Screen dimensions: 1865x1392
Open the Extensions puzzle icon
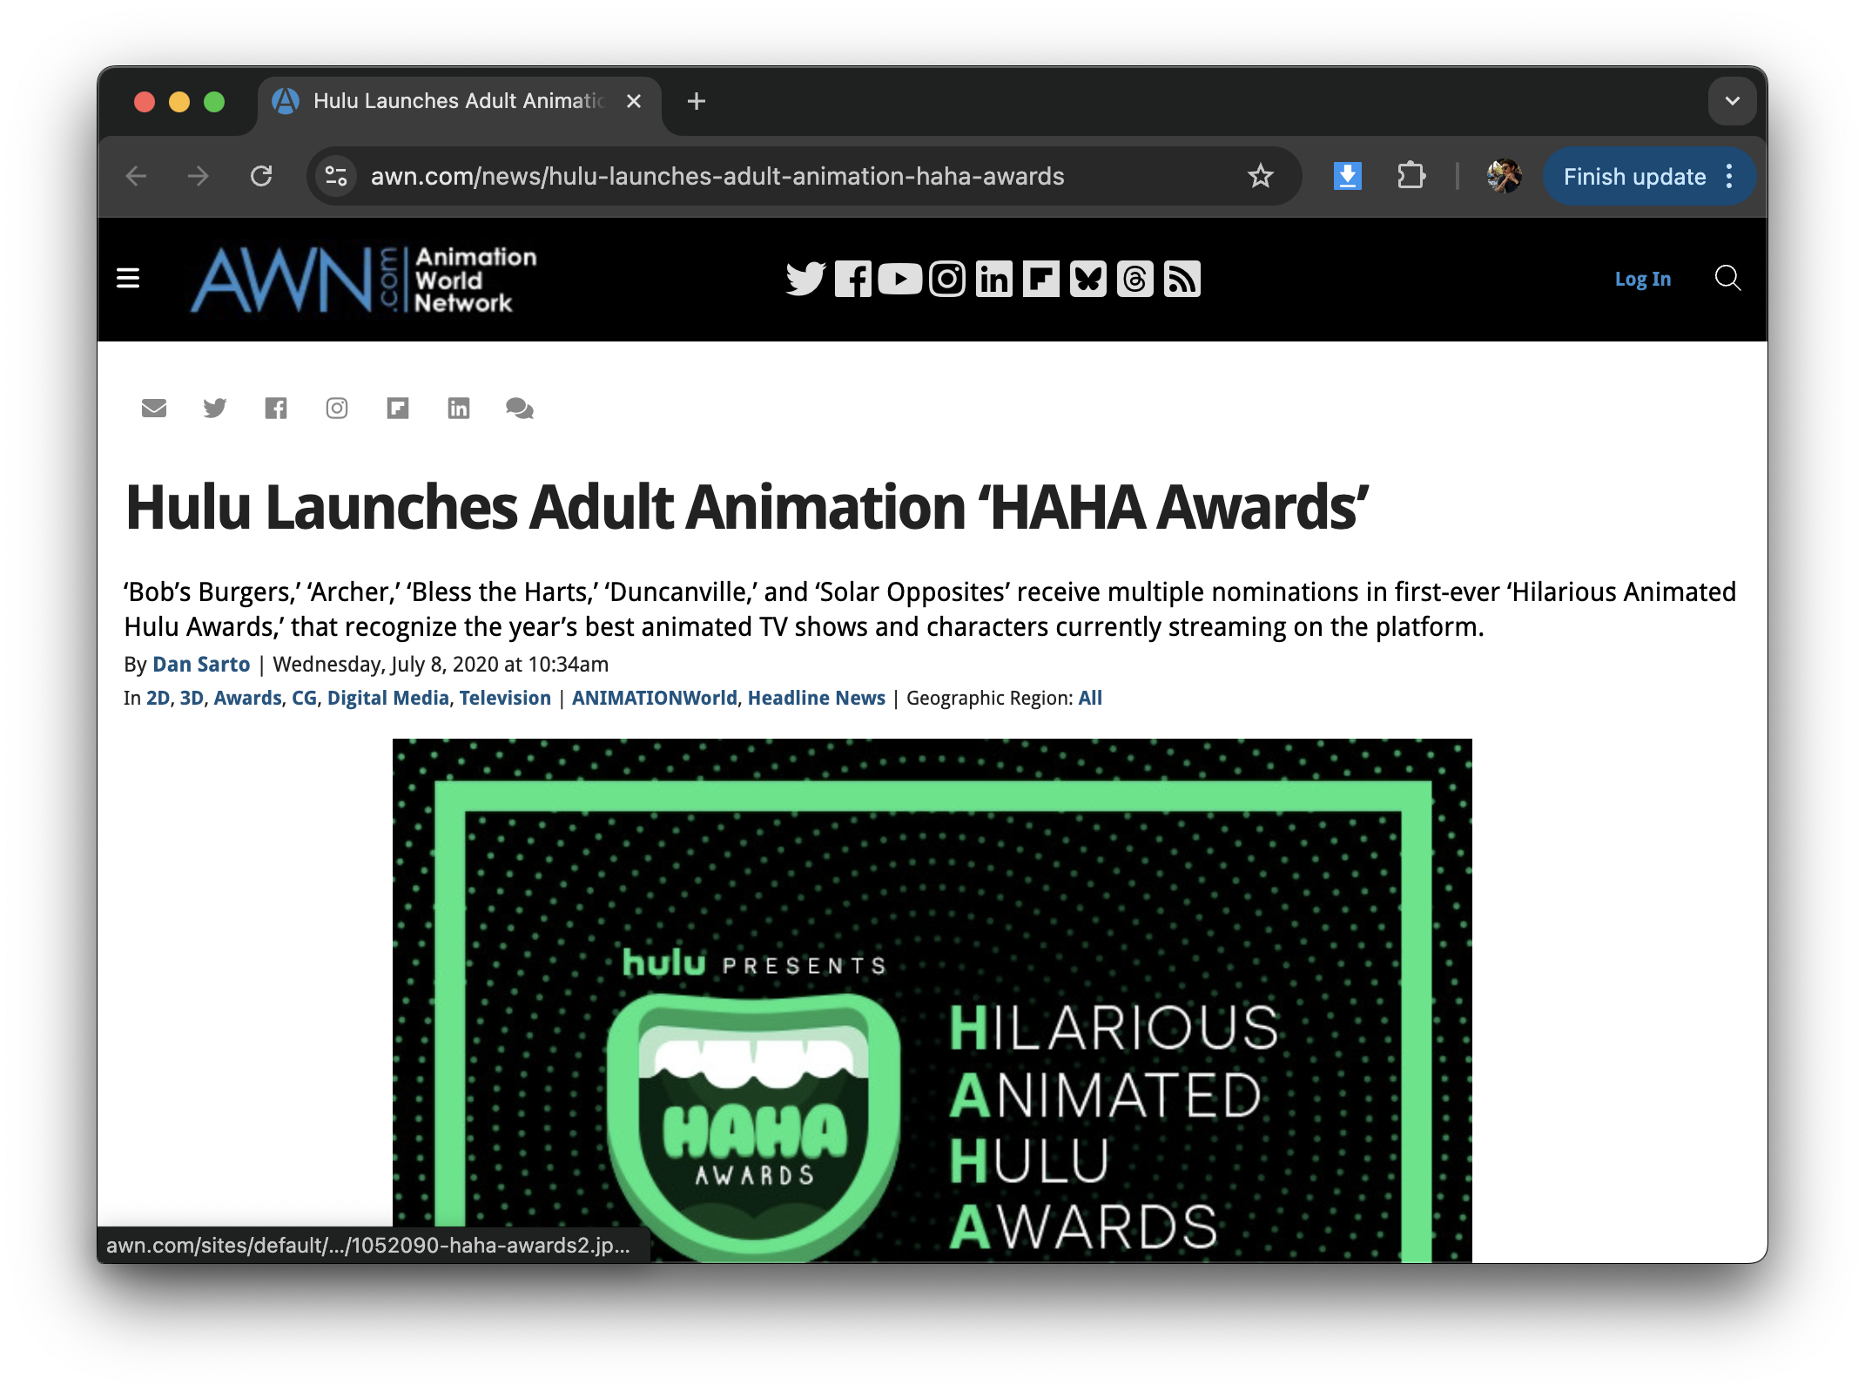(1411, 177)
